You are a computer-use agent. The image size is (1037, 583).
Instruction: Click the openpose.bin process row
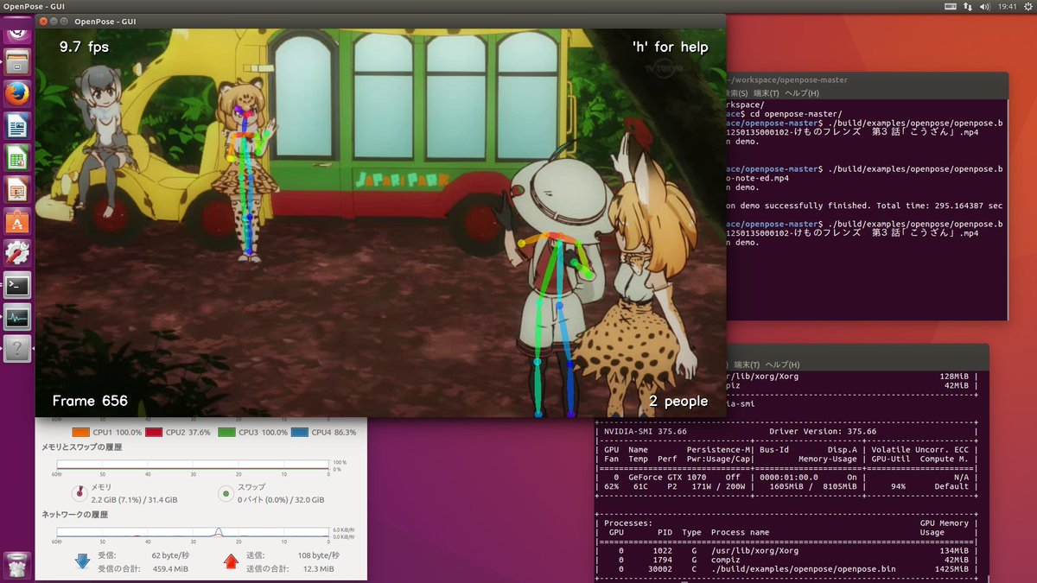[786, 570]
